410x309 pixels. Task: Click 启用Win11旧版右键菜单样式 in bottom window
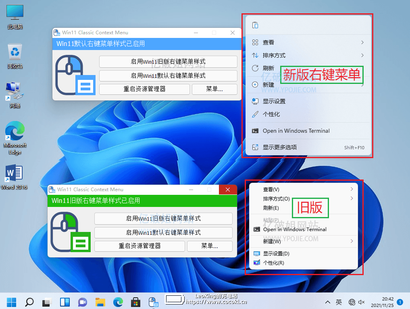[x=163, y=219]
